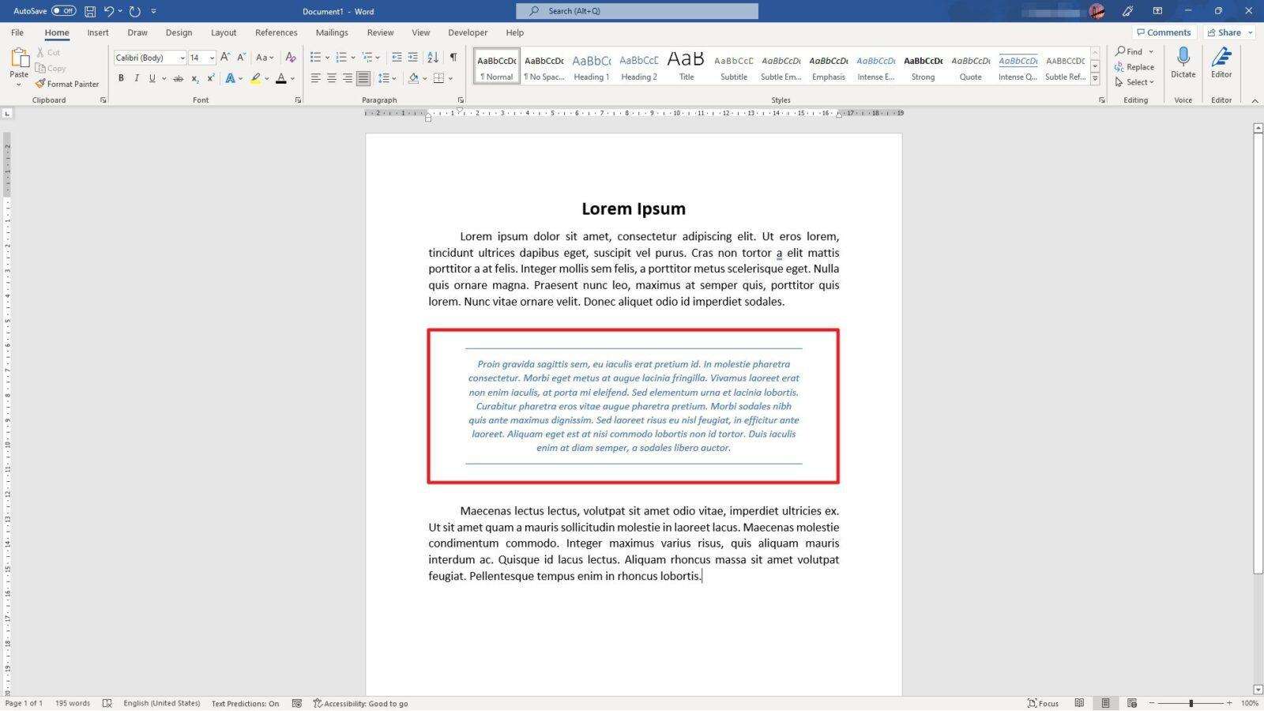The image size is (1264, 711).
Task: Click the Clear All Formatting icon
Action: click(x=290, y=57)
